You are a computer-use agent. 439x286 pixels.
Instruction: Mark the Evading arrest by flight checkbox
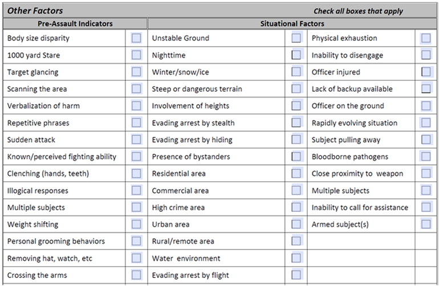coord(296,275)
